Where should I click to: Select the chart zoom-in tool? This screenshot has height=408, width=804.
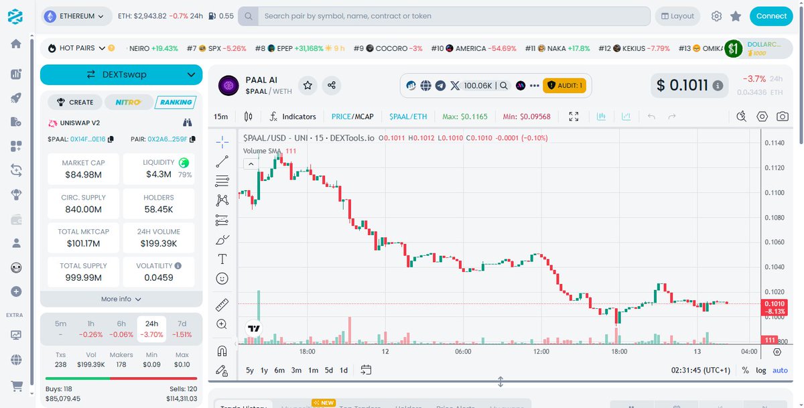tap(222, 324)
